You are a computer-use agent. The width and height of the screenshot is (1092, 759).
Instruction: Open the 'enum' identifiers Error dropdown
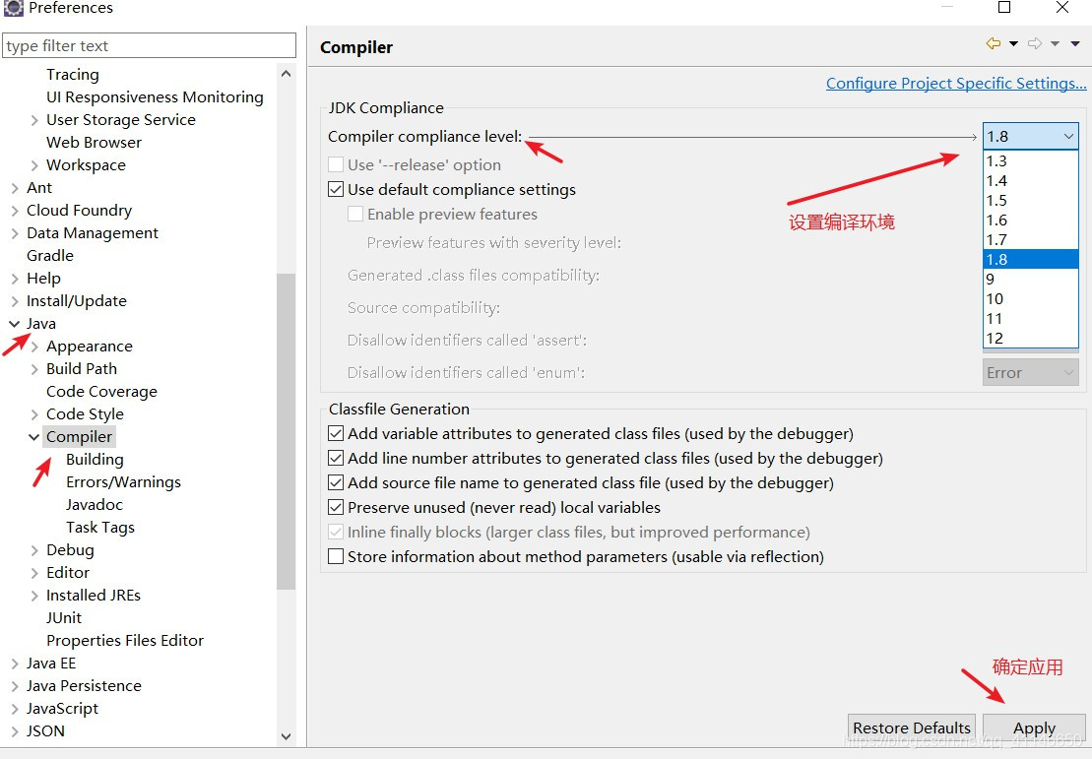coord(1031,372)
